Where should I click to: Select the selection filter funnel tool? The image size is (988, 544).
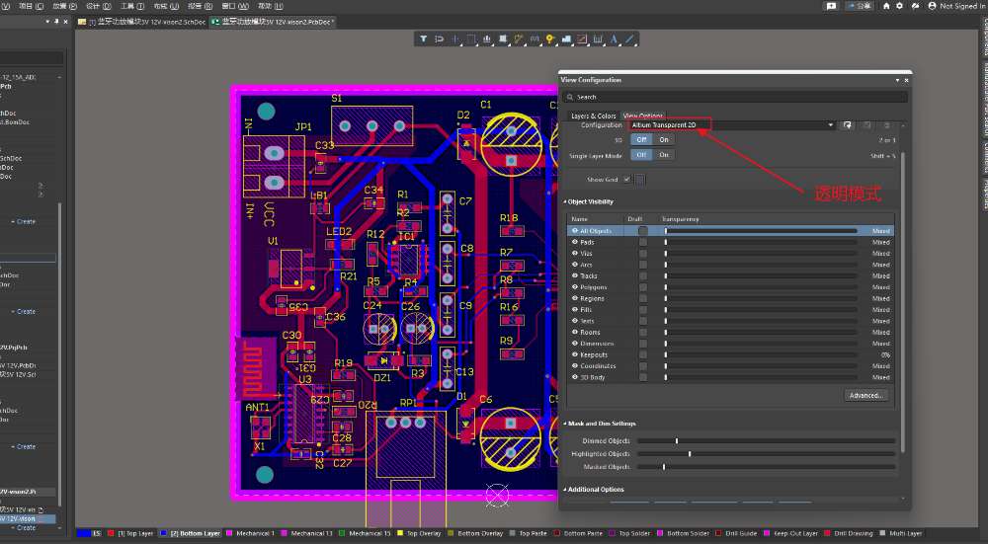[x=424, y=39]
